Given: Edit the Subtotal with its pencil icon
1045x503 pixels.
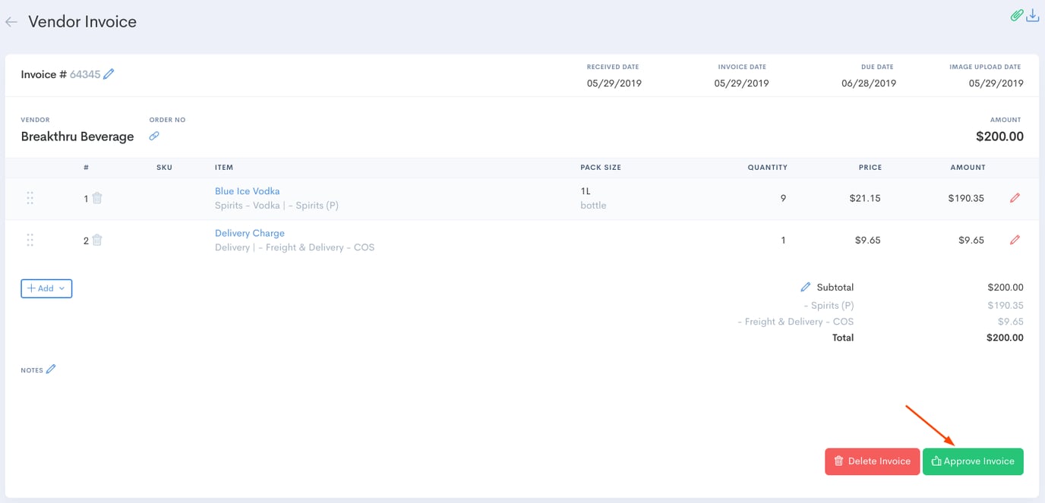Looking at the screenshot, I should point(806,287).
